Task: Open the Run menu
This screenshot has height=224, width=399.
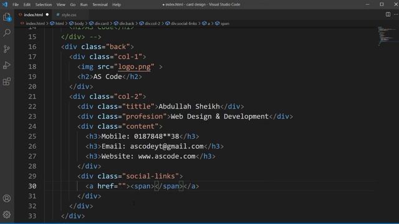Action: (84, 4)
